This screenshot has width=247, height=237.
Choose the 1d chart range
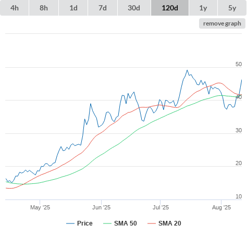tap(73, 8)
